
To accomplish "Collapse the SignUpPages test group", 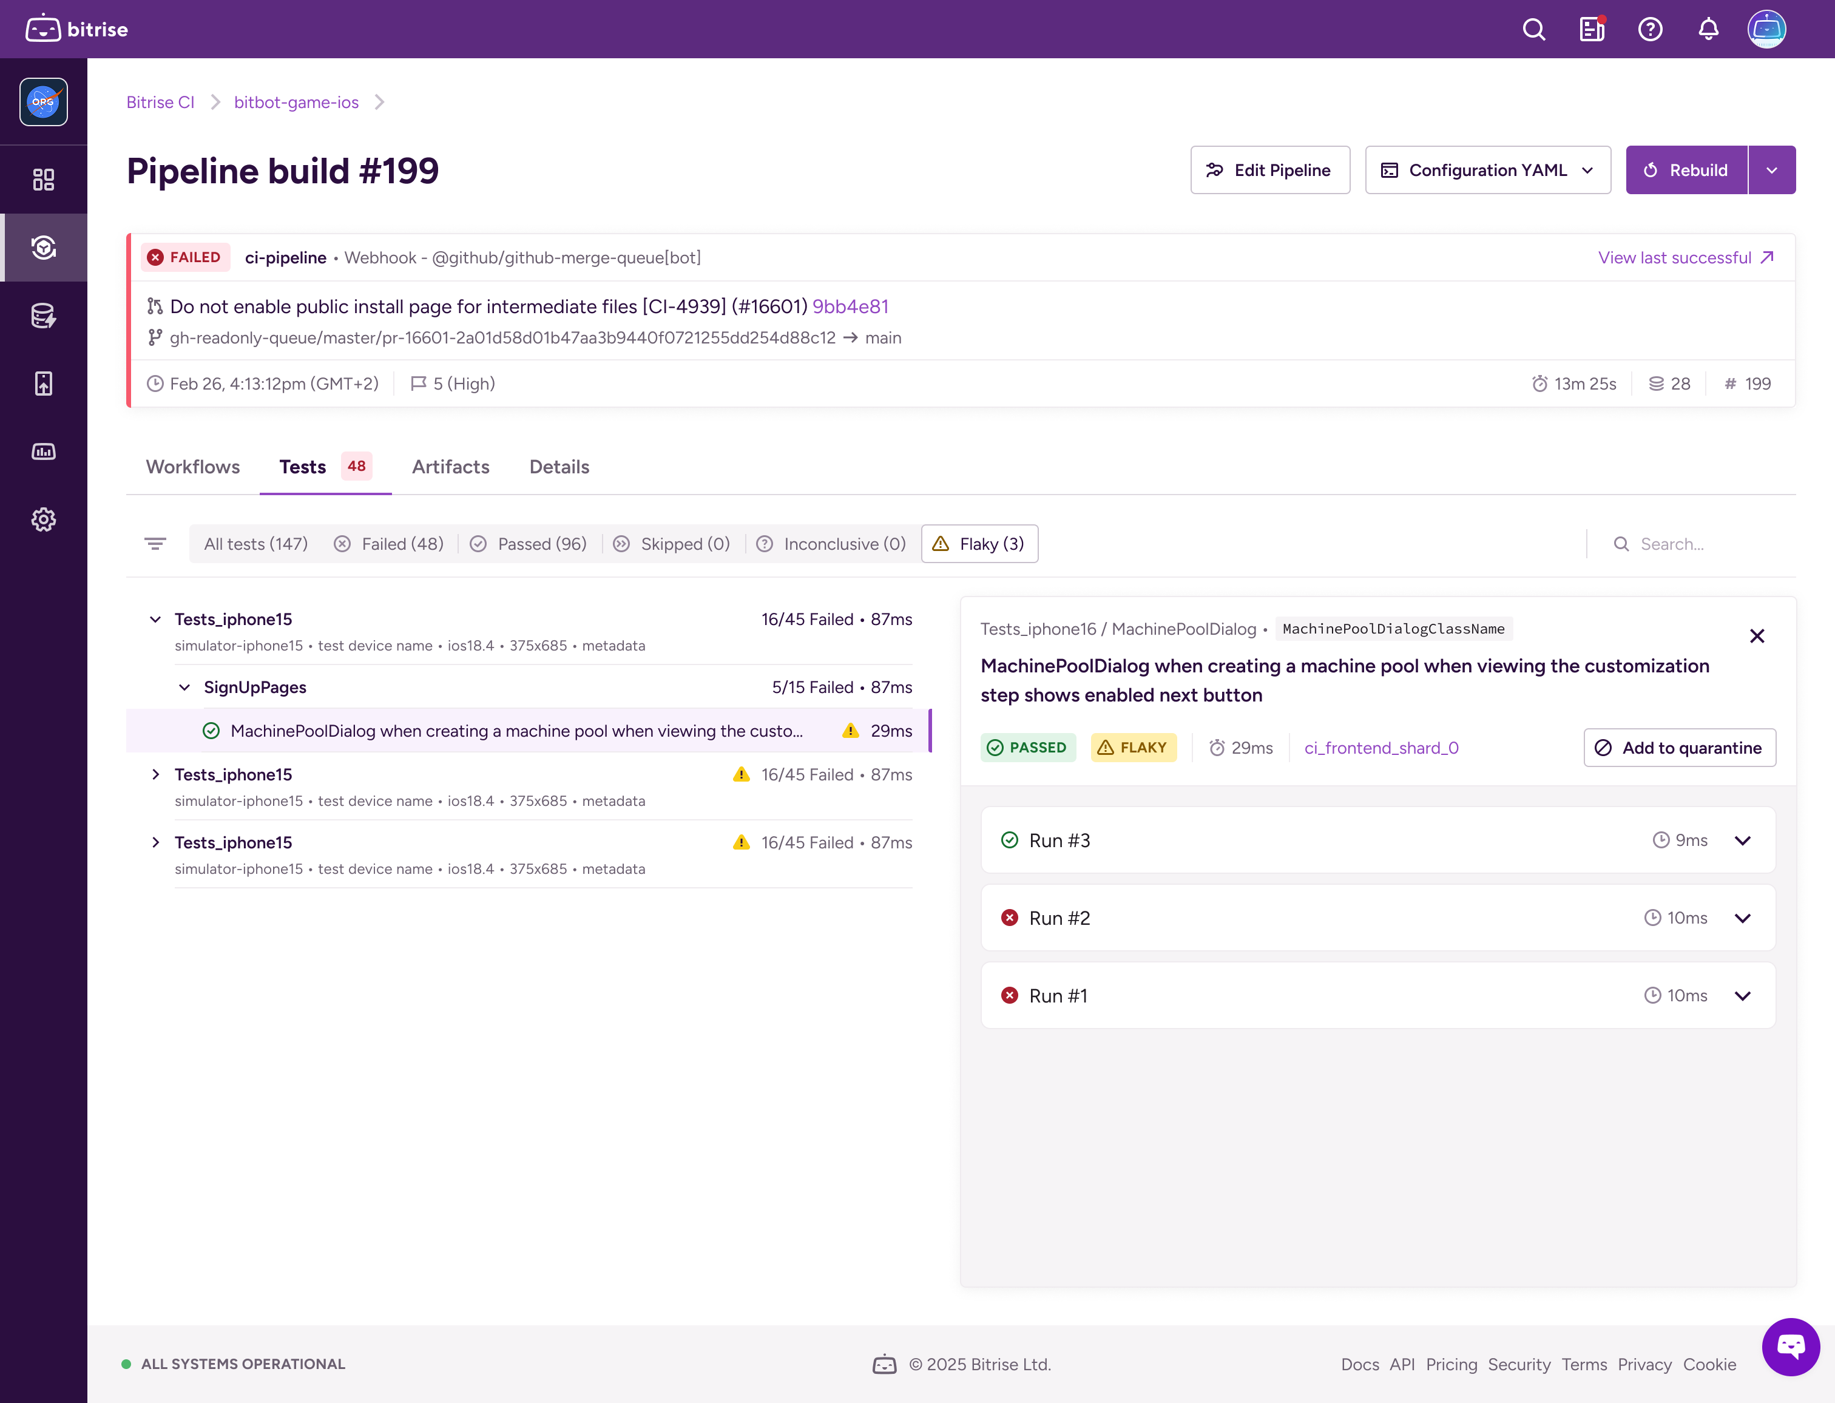I will (x=184, y=688).
